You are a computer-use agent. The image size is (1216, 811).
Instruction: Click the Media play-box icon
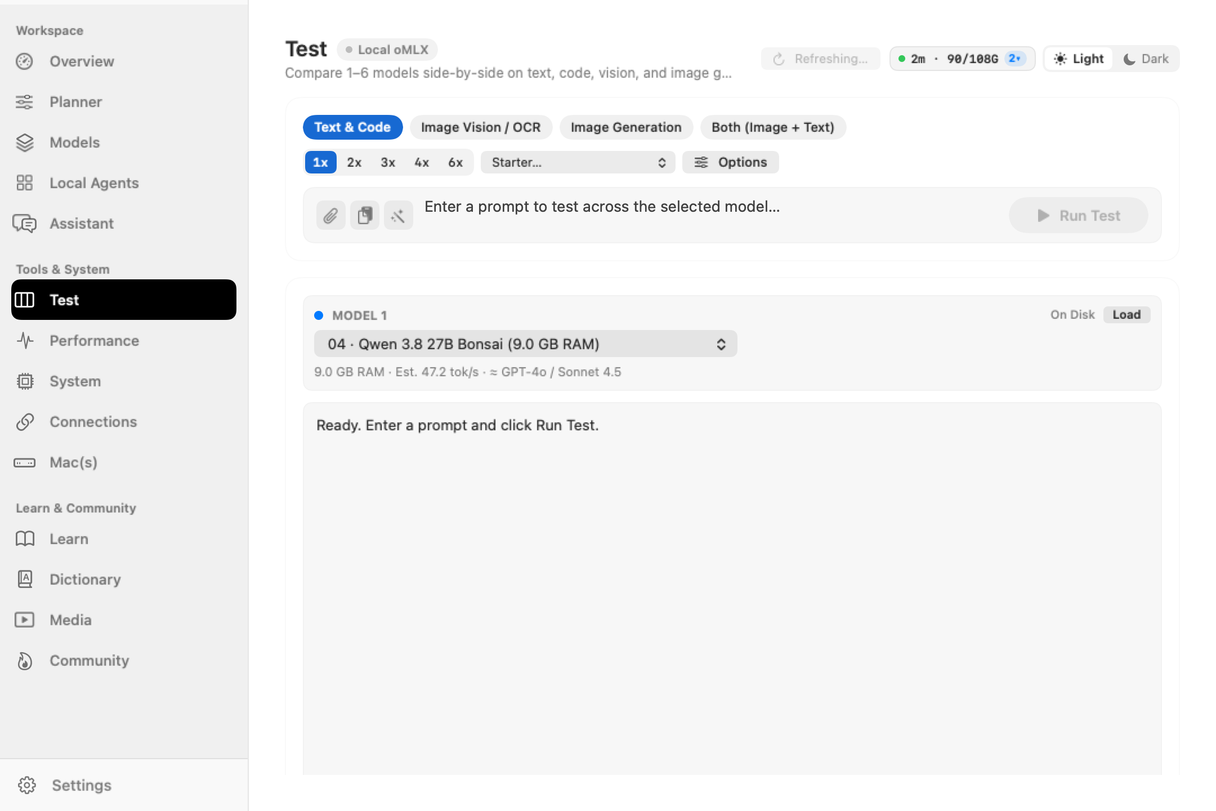24,620
